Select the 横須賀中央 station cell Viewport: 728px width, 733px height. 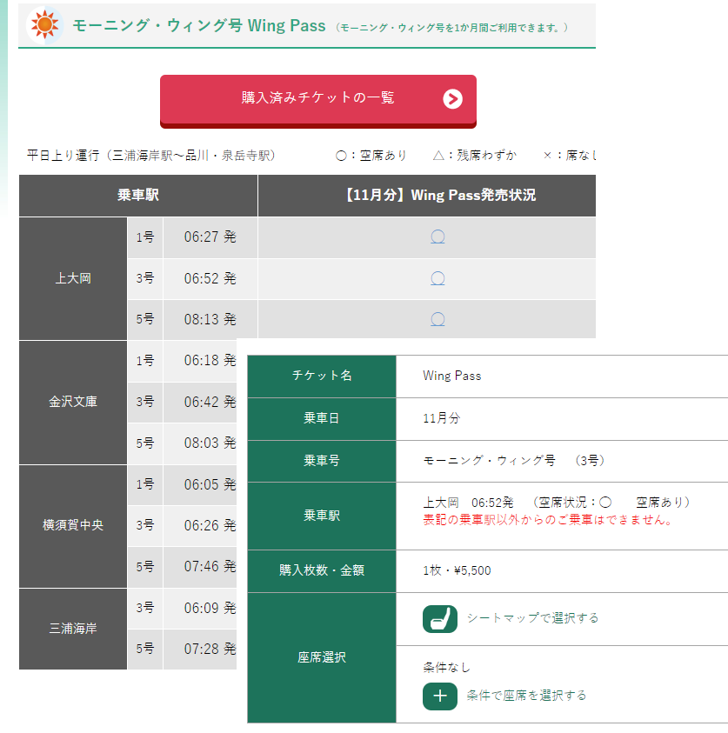73,525
